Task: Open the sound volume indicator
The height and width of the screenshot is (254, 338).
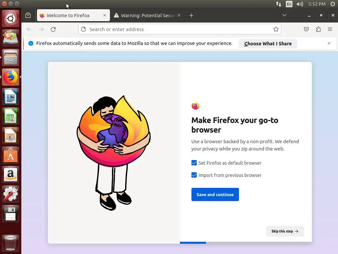Action: pos(300,4)
